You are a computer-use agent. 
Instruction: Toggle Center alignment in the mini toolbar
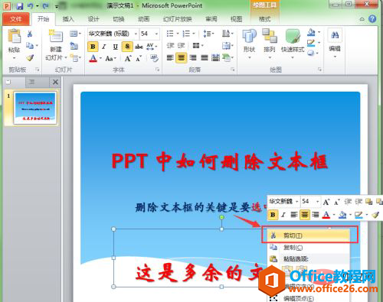304,215
